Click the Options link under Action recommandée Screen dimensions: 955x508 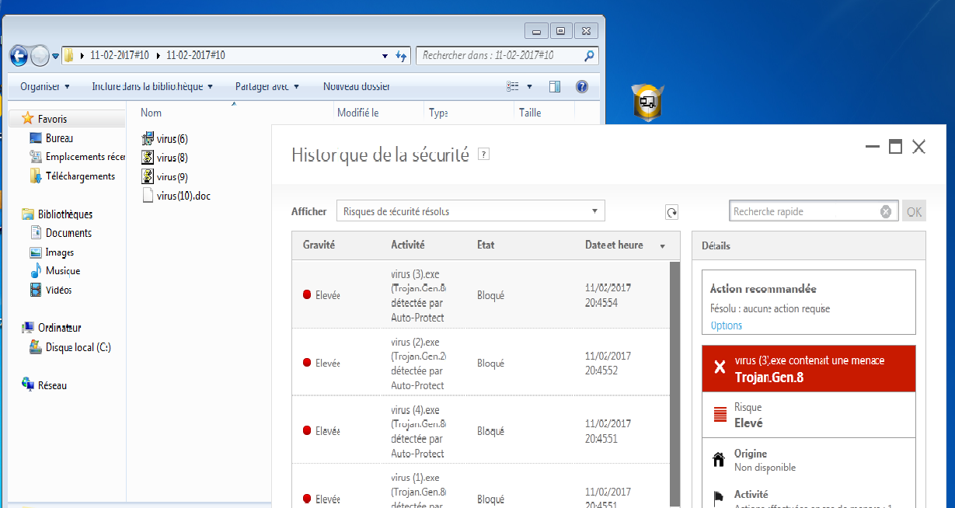tap(727, 325)
